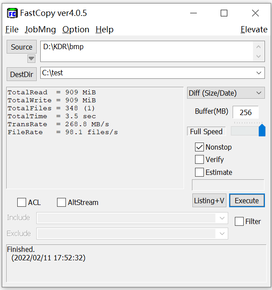The width and height of the screenshot is (272, 290).
Task: Click the TotalTime = 3.5 sec line
Action: tap(52, 116)
